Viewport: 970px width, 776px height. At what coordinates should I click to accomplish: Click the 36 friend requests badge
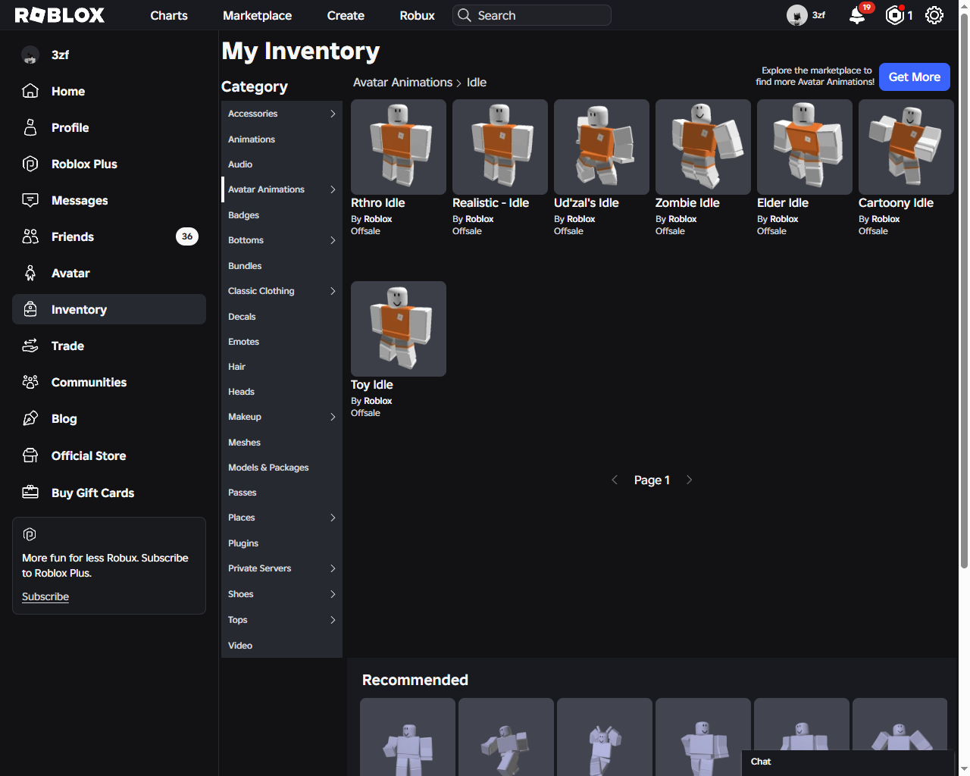click(187, 236)
